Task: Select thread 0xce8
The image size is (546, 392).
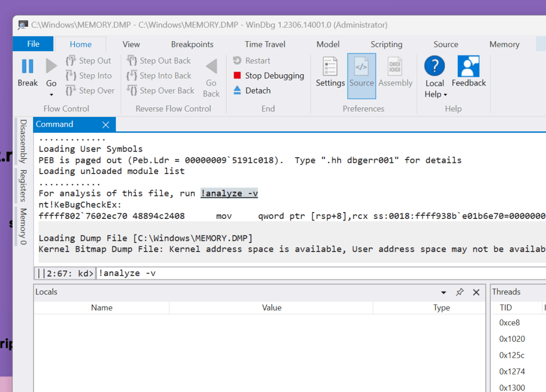Action: coord(509,323)
